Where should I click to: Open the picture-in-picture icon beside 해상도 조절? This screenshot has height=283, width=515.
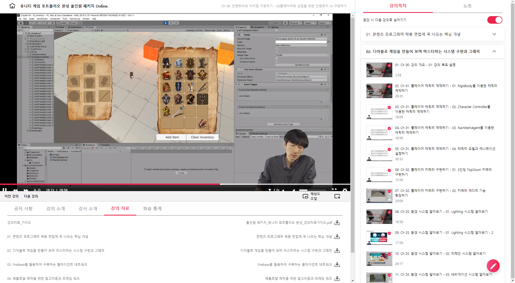coord(305,196)
